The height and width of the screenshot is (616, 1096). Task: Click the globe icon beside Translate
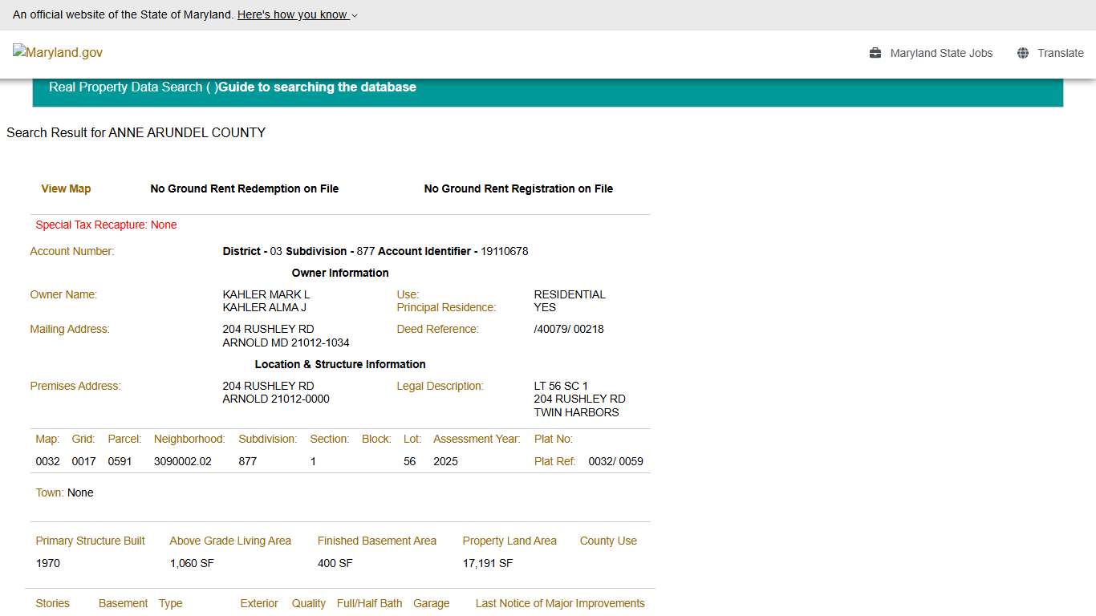(1023, 53)
